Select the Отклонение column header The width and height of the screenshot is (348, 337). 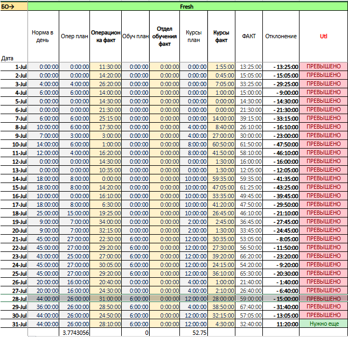click(281, 37)
